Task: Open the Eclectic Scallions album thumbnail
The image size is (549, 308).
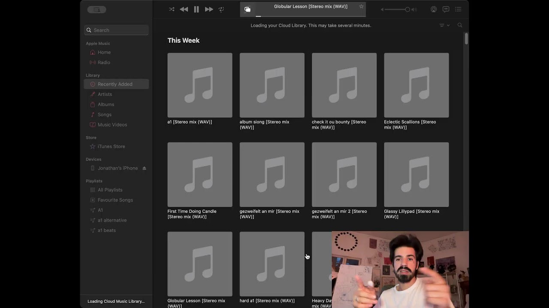Action: pos(416,85)
